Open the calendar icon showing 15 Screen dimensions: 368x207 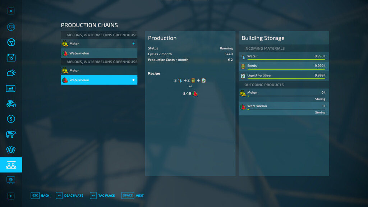point(11,58)
